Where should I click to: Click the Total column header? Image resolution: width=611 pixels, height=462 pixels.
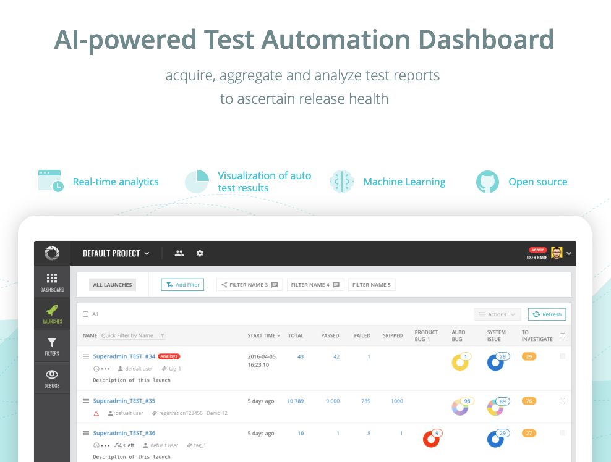(x=296, y=335)
